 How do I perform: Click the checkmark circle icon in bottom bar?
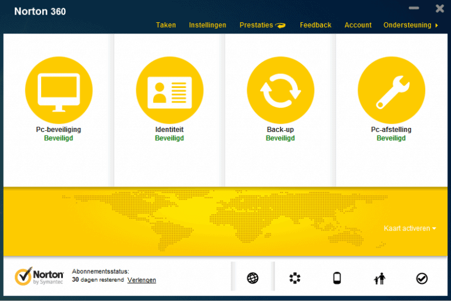pos(422,278)
